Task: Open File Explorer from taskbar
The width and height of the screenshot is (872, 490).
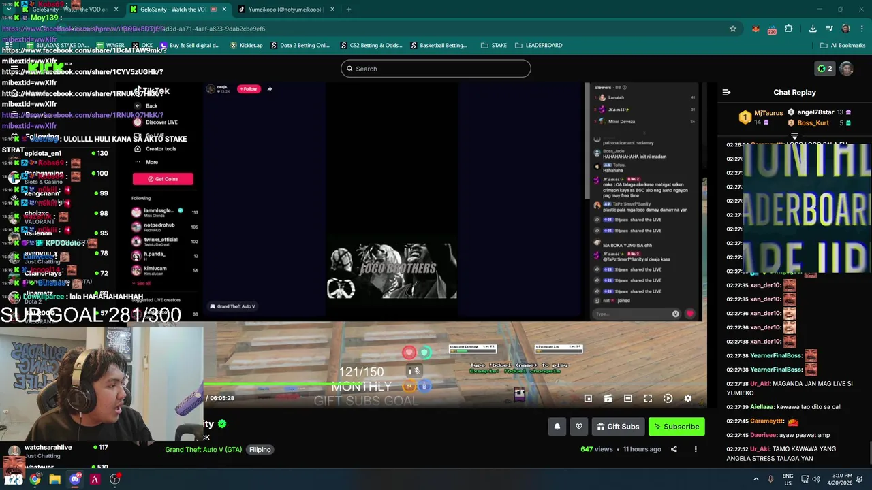Action: (x=54, y=479)
